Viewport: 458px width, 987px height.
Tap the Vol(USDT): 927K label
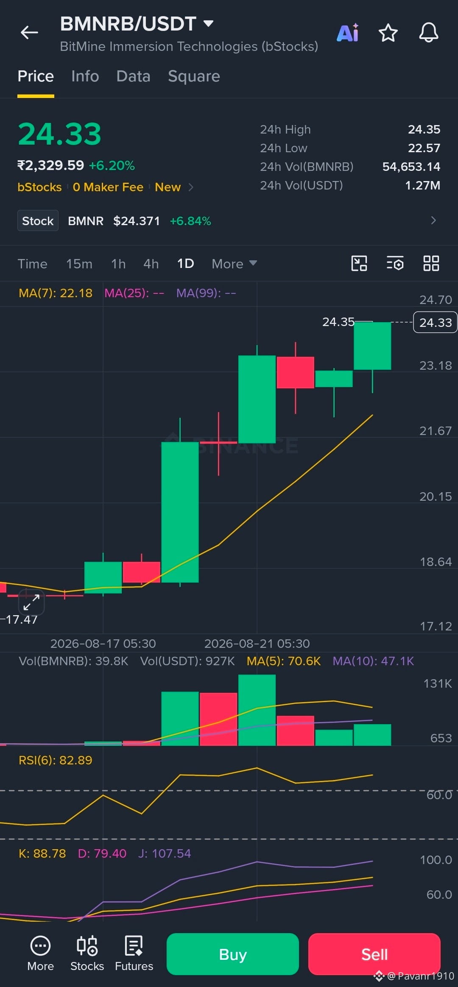[x=187, y=661]
